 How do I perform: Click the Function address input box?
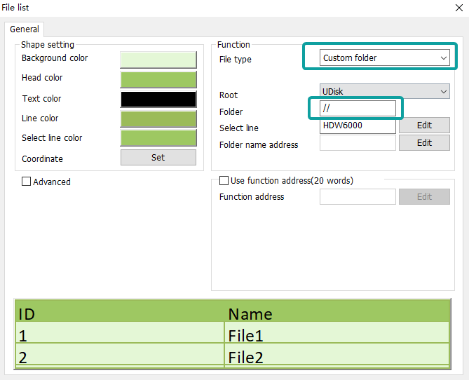click(358, 197)
